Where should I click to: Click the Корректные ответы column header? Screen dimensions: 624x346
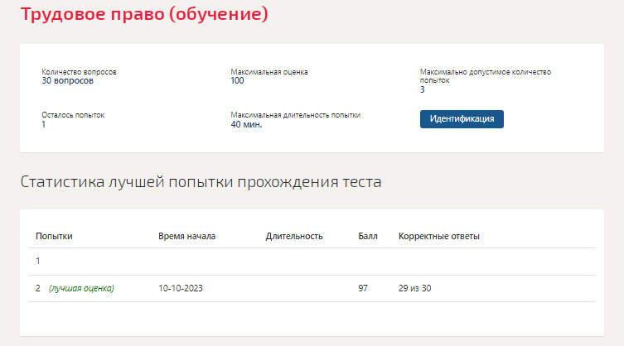[x=438, y=237]
